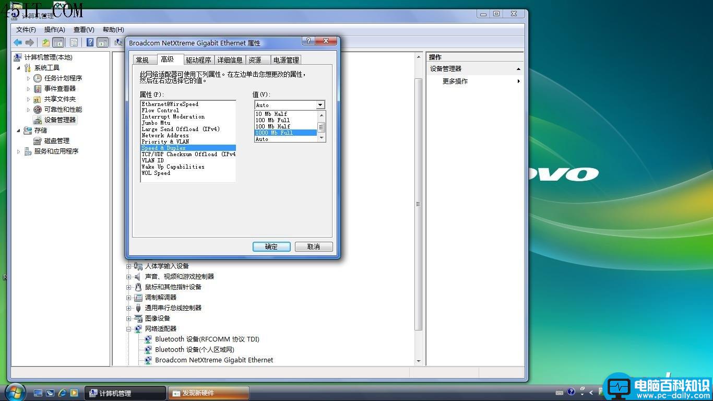Select the 共享文件夹 icon in tree
This screenshot has height=401, width=713.
point(38,99)
